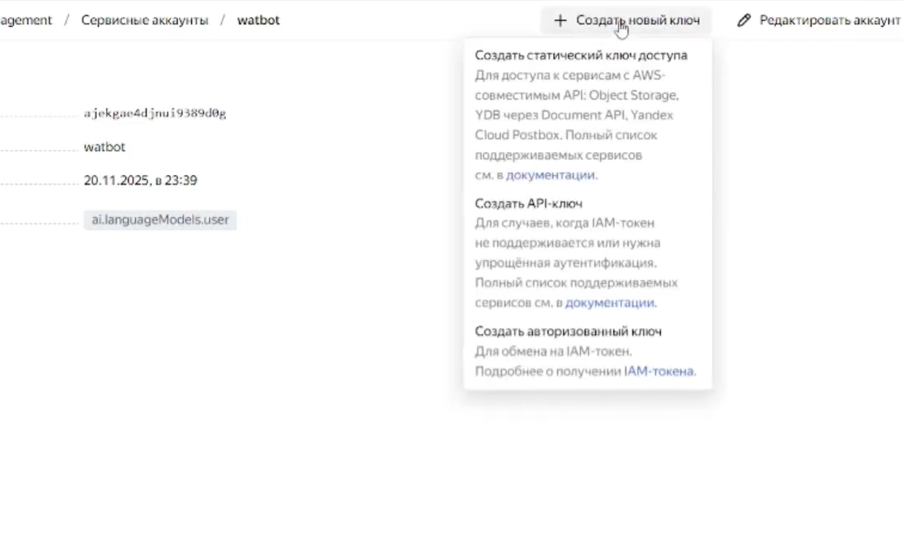The image size is (903, 558).
Task: Click the service account ID ajekgae4djnui9389d0g
Action: tap(155, 113)
